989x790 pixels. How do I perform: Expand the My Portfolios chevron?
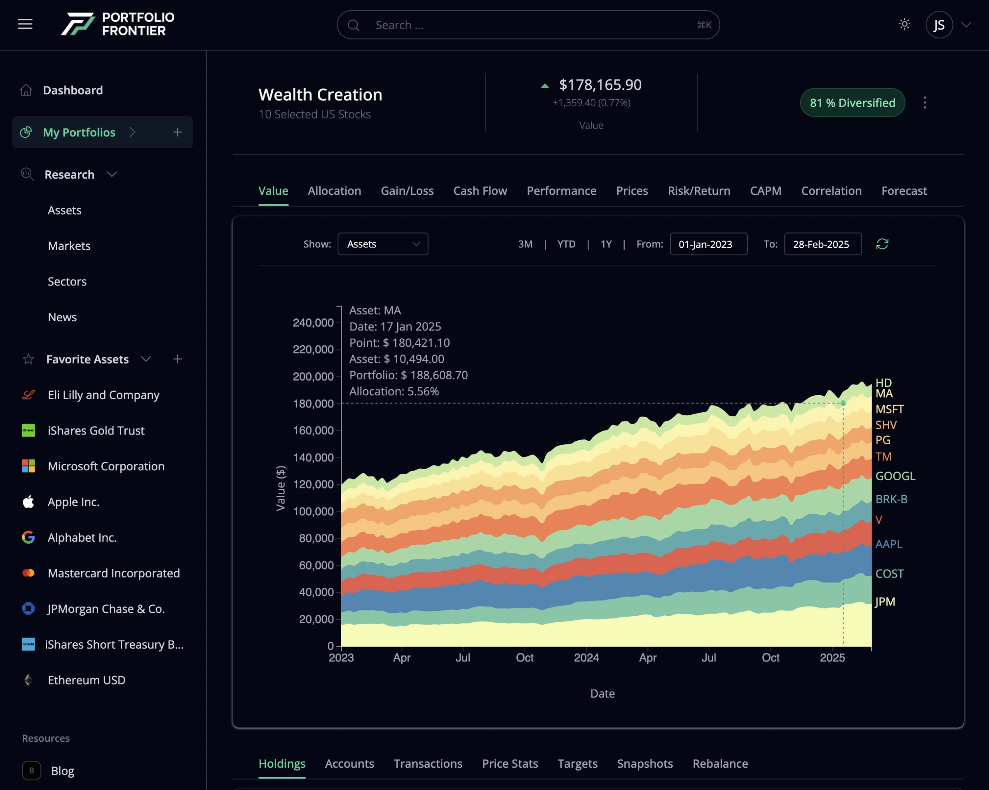tap(133, 132)
